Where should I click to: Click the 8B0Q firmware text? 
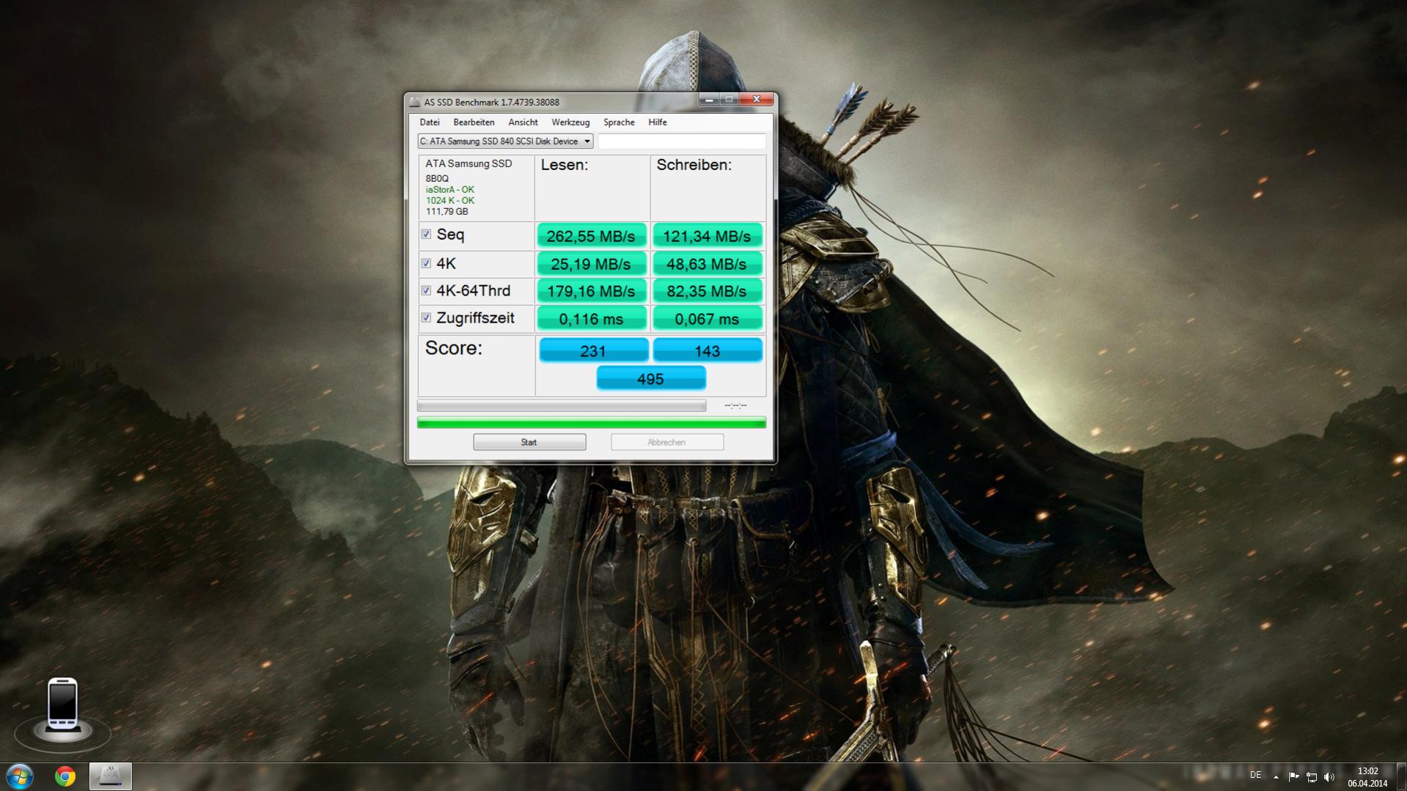coord(437,179)
